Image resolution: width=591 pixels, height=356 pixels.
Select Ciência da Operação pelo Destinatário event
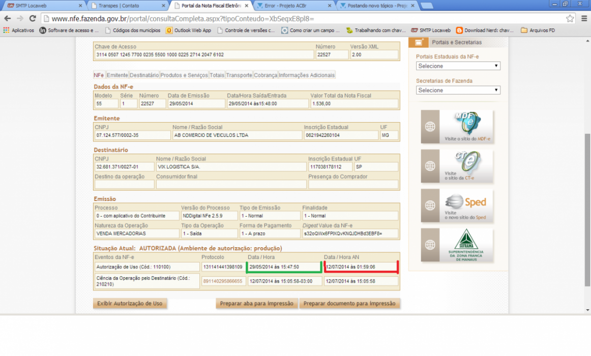coord(146,281)
